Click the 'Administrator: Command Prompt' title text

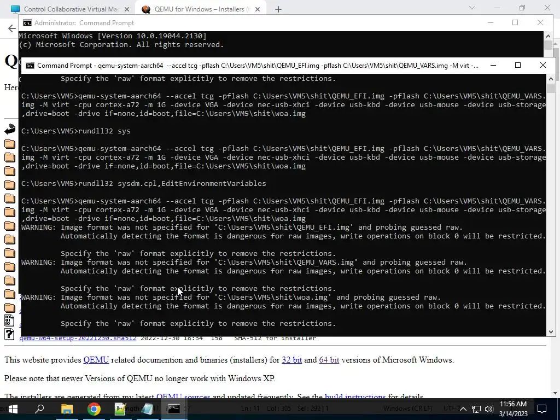(84, 23)
